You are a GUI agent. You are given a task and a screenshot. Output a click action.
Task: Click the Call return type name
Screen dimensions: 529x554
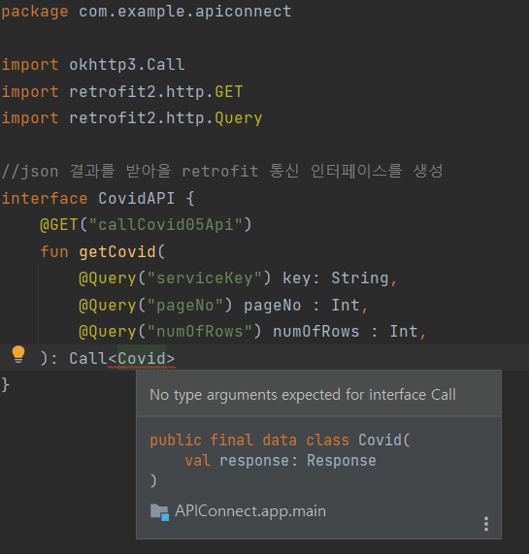(x=88, y=359)
